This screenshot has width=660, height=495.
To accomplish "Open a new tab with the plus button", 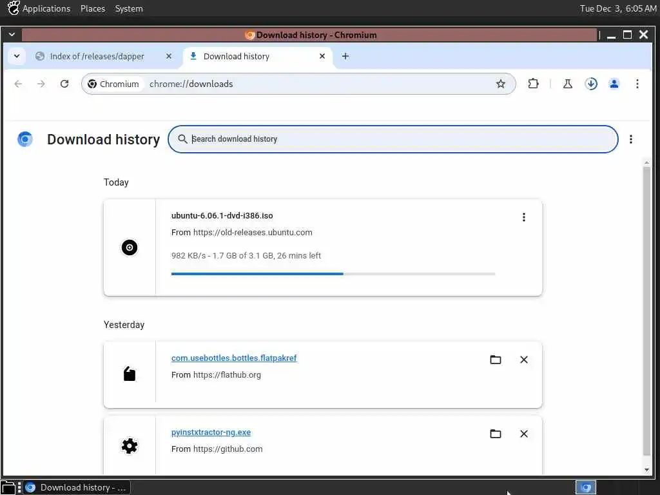I will [x=345, y=56].
